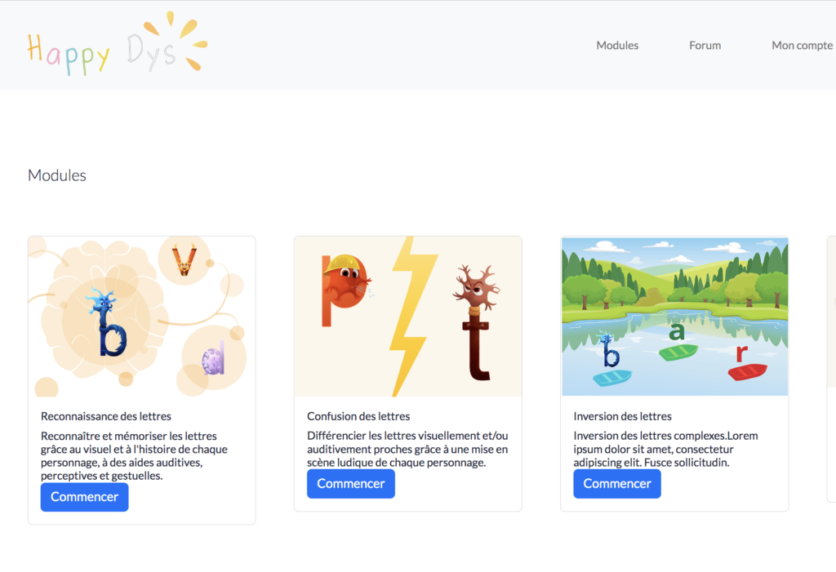Click the Confusion des lettres title
The image size is (836, 572).
[x=358, y=416]
